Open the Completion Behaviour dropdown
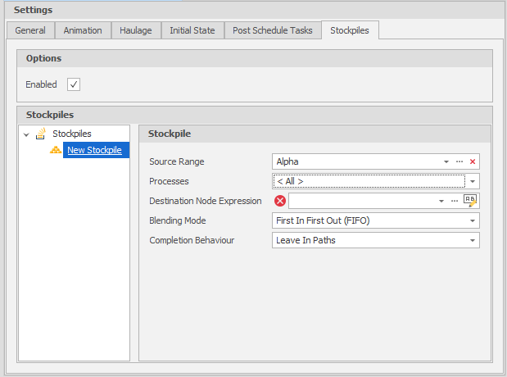The height and width of the screenshot is (377, 507). tap(473, 240)
